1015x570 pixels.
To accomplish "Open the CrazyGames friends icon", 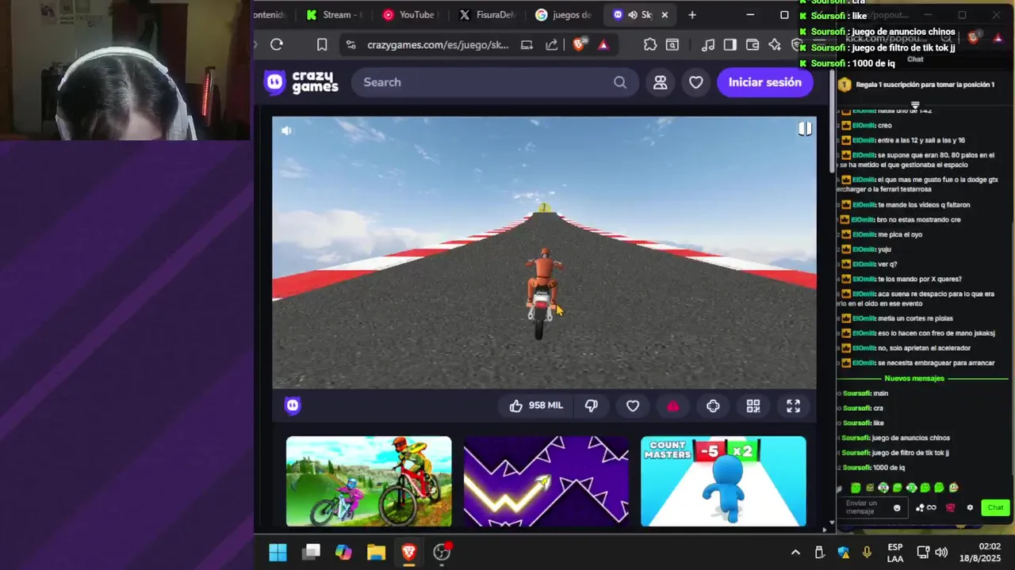I will [x=660, y=82].
